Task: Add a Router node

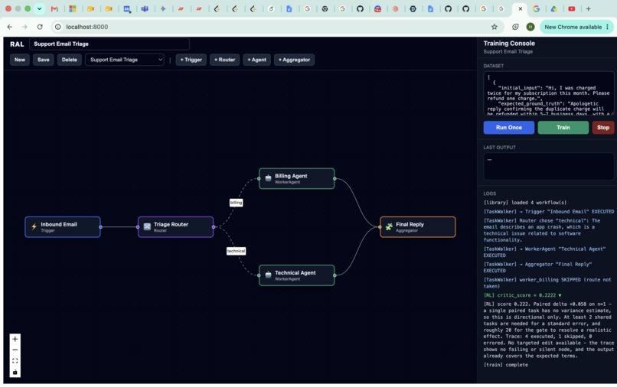Action: point(225,60)
